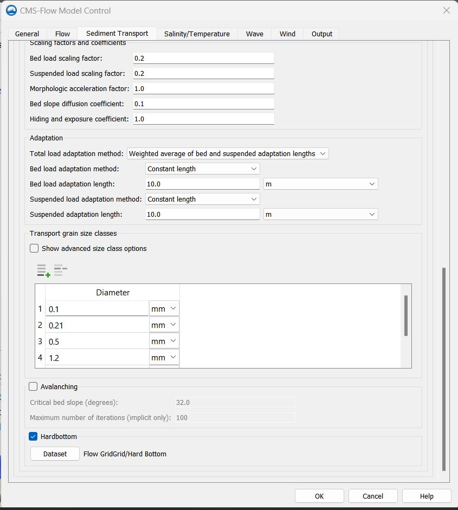This screenshot has width=458, height=510.
Task: Go to the Wave tab
Action: (255, 34)
